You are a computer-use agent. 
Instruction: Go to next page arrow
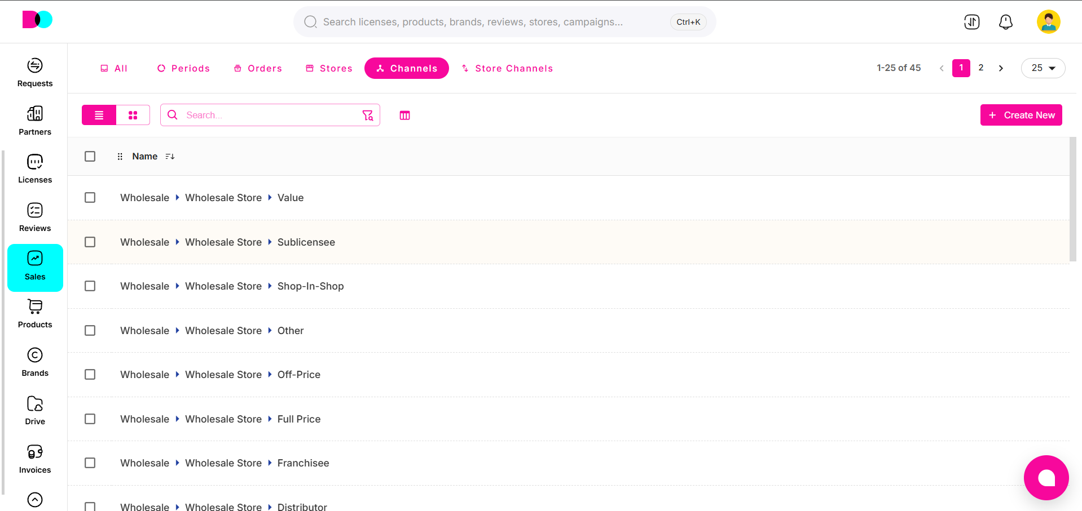(1001, 68)
